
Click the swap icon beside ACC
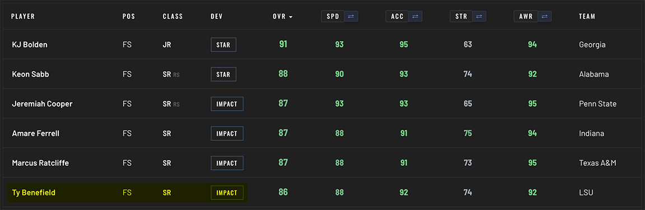point(415,16)
